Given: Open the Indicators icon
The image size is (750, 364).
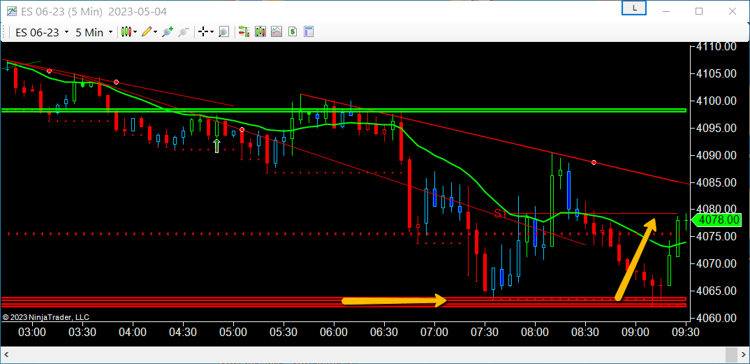Looking at the screenshot, I should 277,32.
